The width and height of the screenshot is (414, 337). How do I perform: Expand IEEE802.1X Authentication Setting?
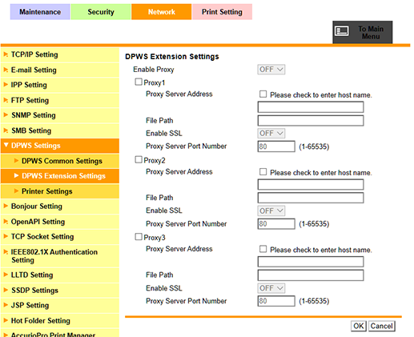[x=60, y=256]
